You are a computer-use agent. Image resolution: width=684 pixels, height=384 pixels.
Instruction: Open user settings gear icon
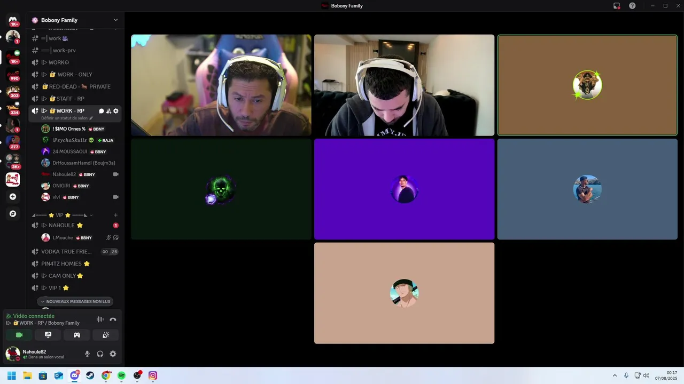click(x=113, y=354)
